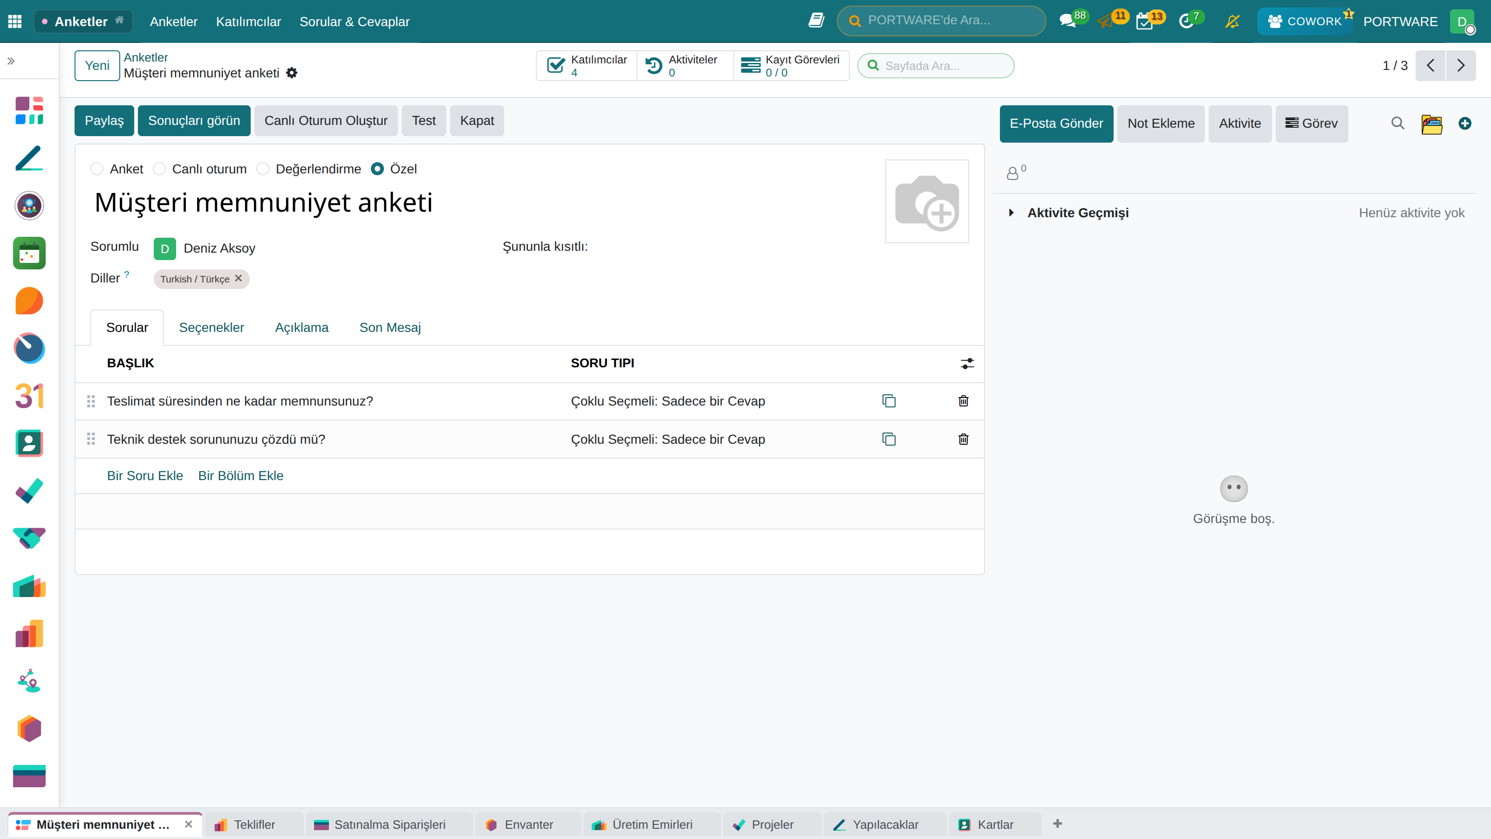Open the Sorular & Cevaplar menu
The width and height of the screenshot is (1491, 839).
coord(354,21)
